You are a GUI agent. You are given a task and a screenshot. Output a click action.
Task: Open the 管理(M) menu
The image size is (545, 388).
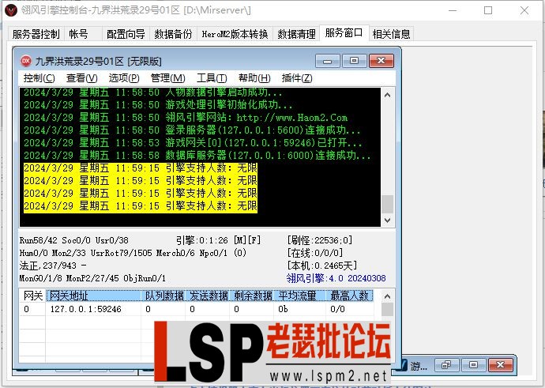coord(167,78)
